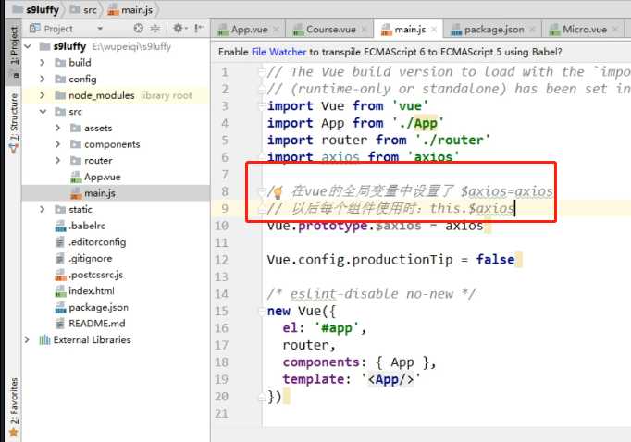
Task: Open the Project view dropdown
Action: (100, 29)
